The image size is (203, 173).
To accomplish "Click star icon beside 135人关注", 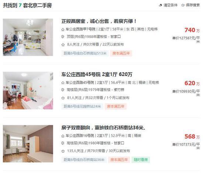I will pos(63,151).
